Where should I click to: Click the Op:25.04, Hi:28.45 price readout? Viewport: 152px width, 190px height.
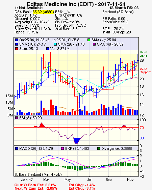click(x=49, y=40)
